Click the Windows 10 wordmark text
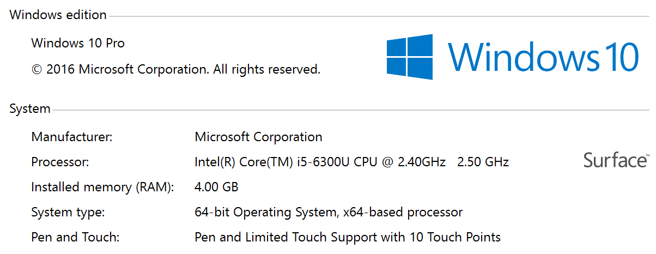 pyautogui.click(x=544, y=57)
